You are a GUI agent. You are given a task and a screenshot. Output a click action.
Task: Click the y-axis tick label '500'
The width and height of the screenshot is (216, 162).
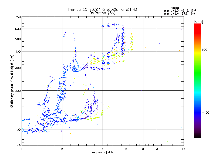click(18, 39)
